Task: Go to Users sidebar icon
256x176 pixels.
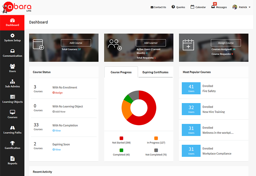Action: [x=12, y=66]
